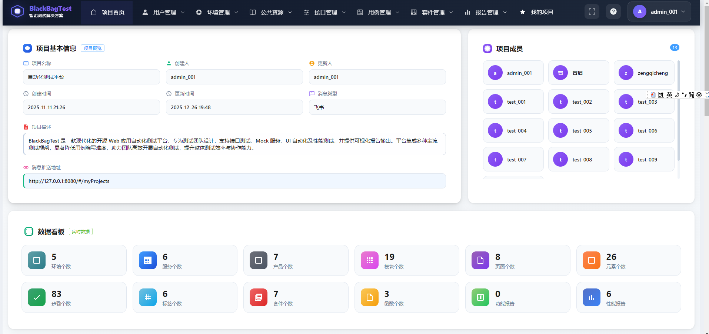The height and width of the screenshot is (334, 709).
Task: Click the IME language toolbar 英 icon
Action: click(x=669, y=95)
